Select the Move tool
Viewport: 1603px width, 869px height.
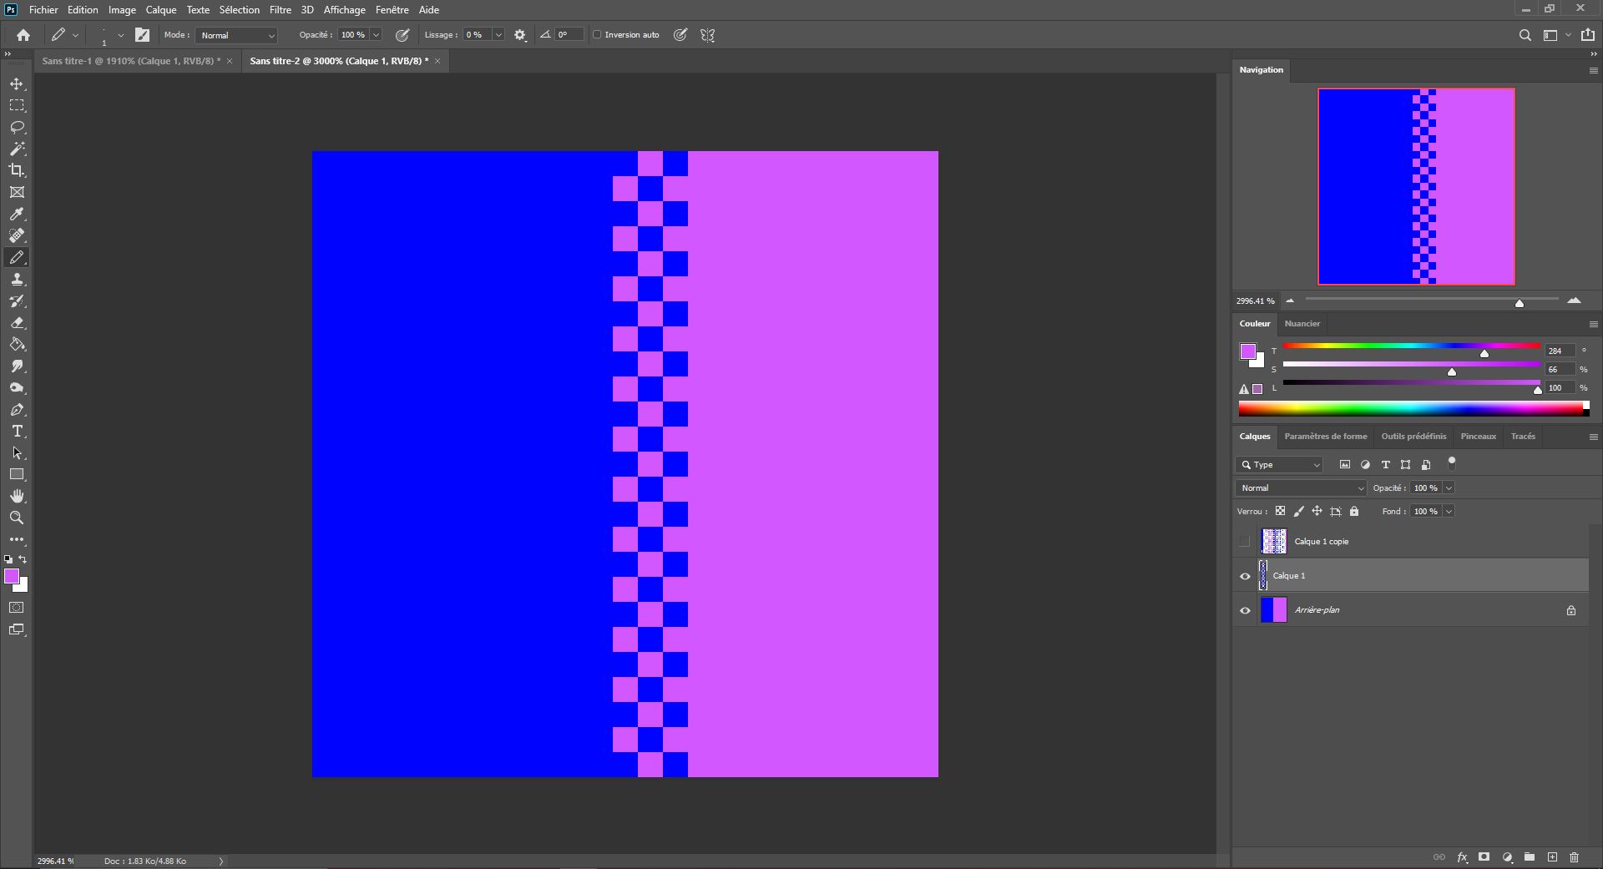[x=17, y=83]
